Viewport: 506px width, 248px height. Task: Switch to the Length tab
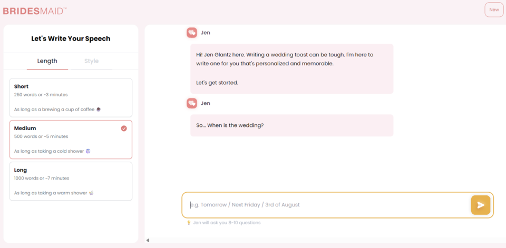click(x=47, y=61)
